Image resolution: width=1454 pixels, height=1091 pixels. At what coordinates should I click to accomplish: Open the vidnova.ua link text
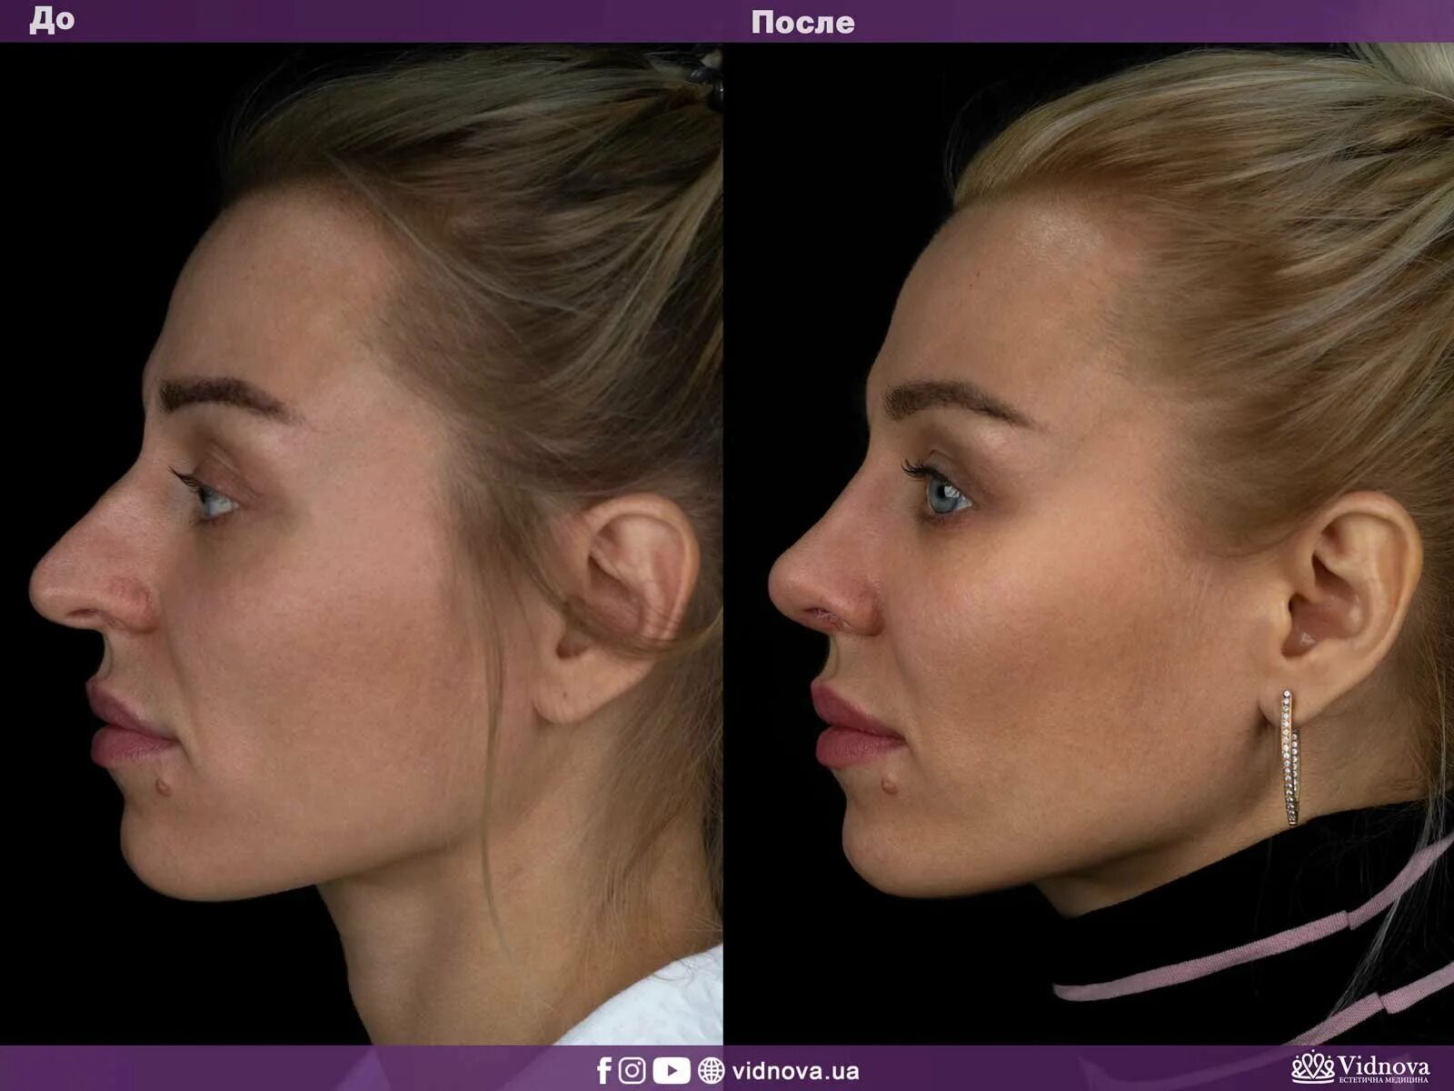click(796, 1072)
